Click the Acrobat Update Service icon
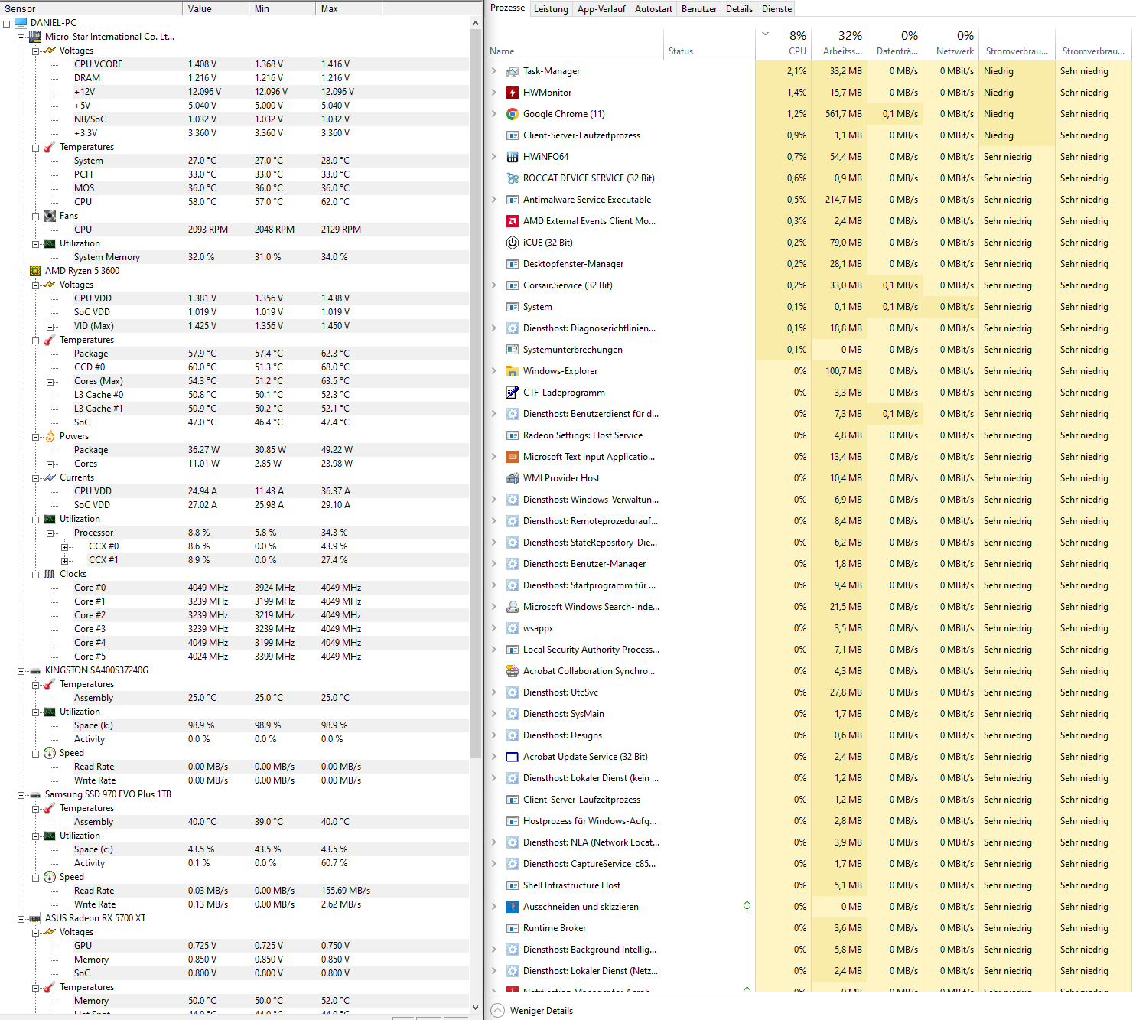Viewport: 1136px width, 1020px height. point(513,757)
